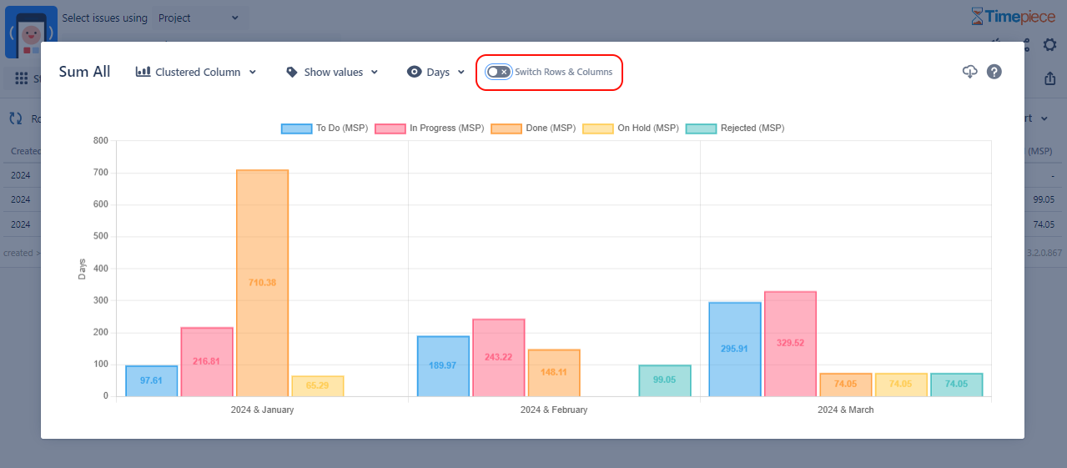1067x468 pixels.
Task: Click the Timepiece logo
Action: [1013, 17]
